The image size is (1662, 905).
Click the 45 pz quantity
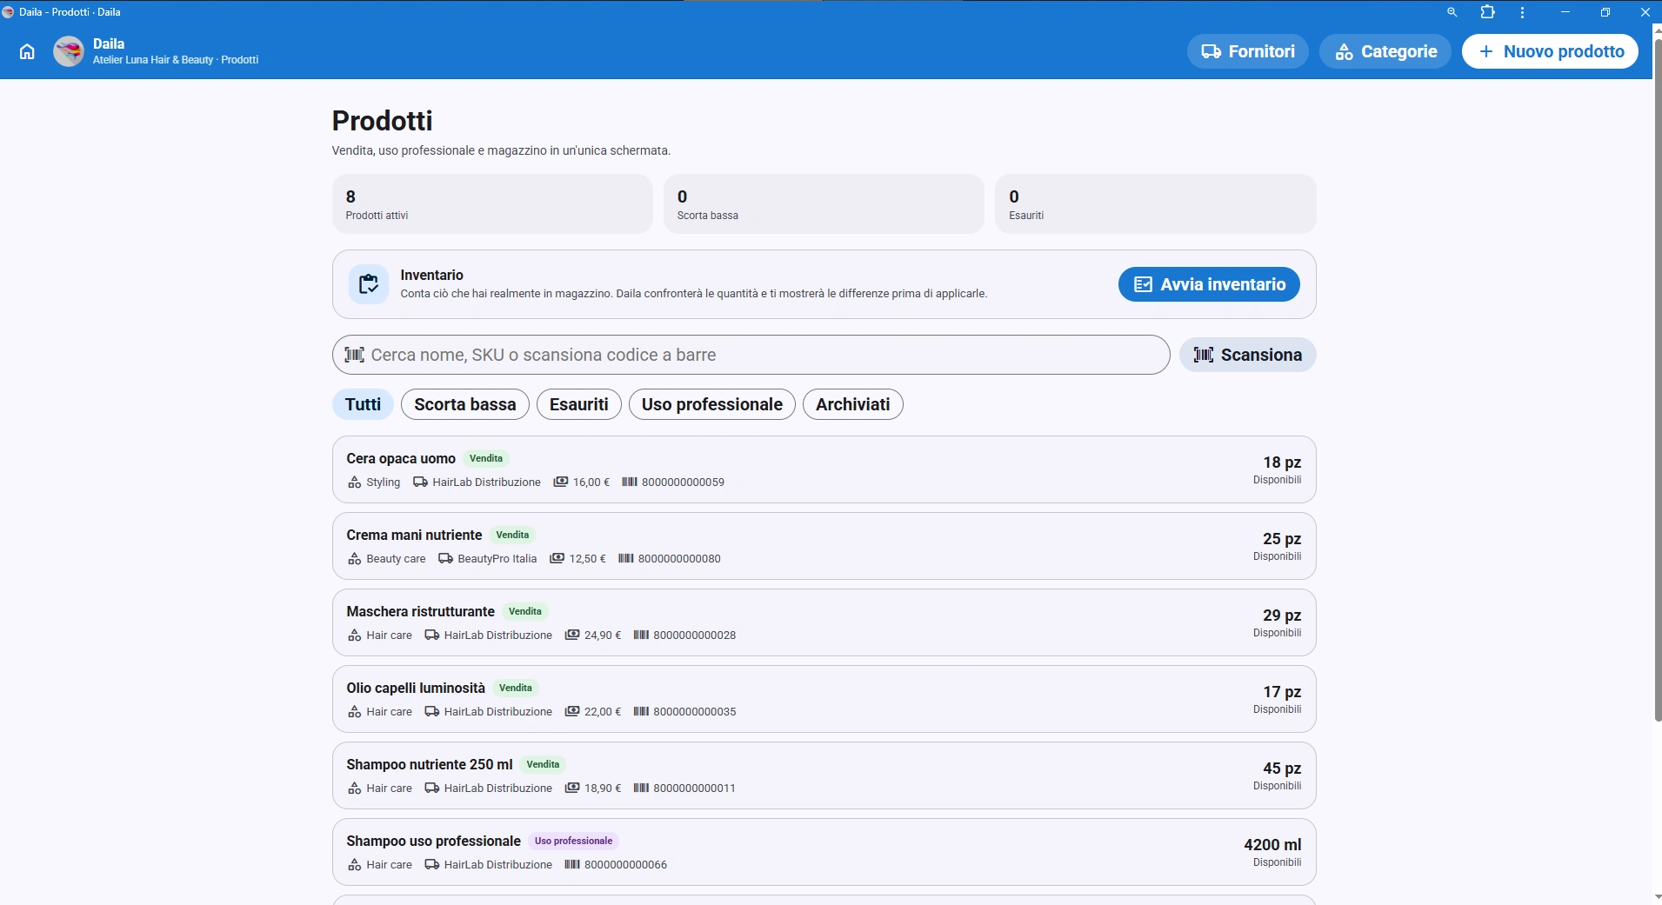(x=1282, y=769)
